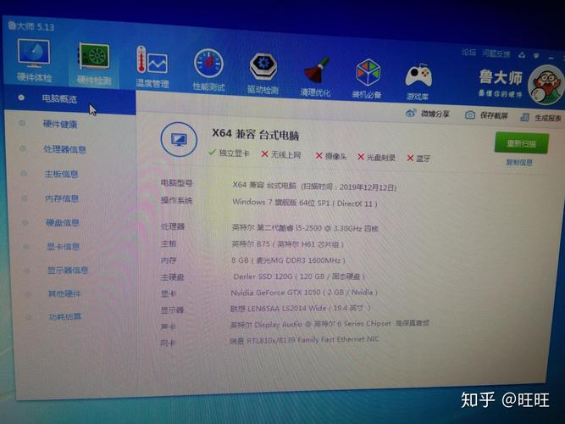Launch 性能测试 performance test icon
The image size is (565, 424).
point(208,70)
